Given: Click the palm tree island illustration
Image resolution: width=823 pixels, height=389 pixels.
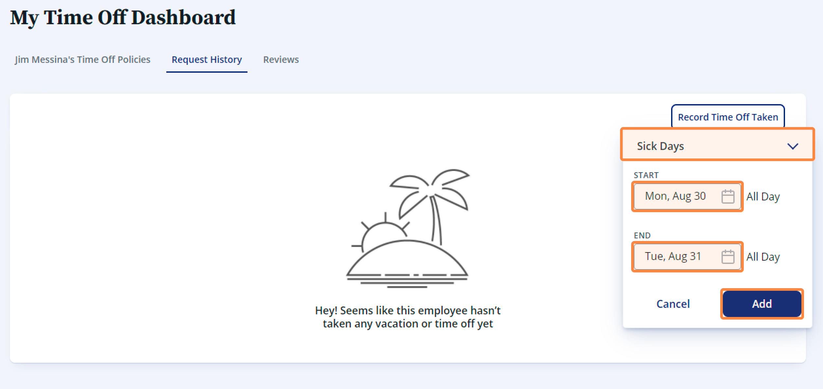Looking at the screenshot, I should 408,229.
